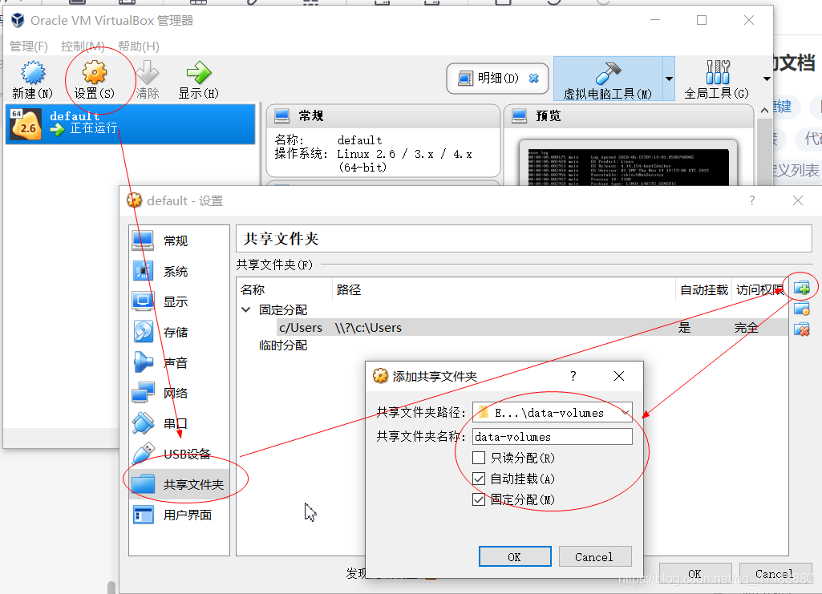Viewport: 822px width, 594px height.
Task: Select USB (USB设备) settings category
Action: [180, 454]
